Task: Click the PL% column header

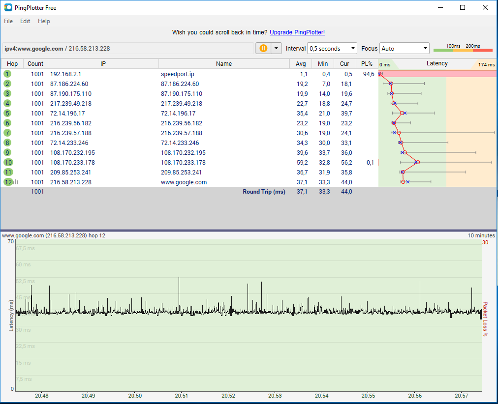Action: 367,64
